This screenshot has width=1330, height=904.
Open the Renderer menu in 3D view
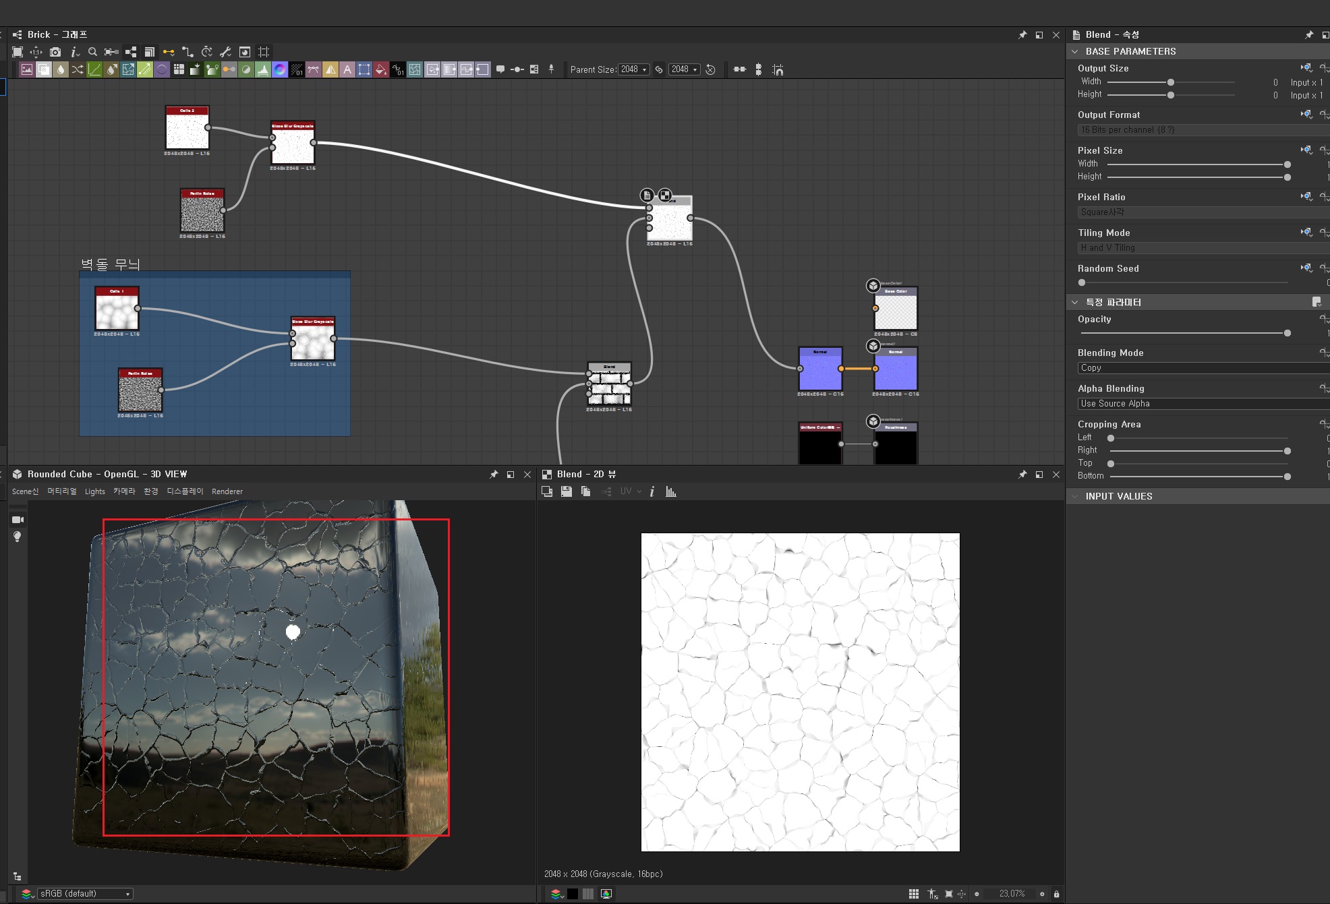(227, 491)
